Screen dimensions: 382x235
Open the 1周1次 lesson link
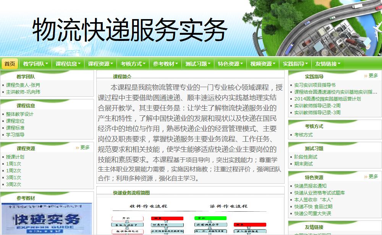pos(14,164)
